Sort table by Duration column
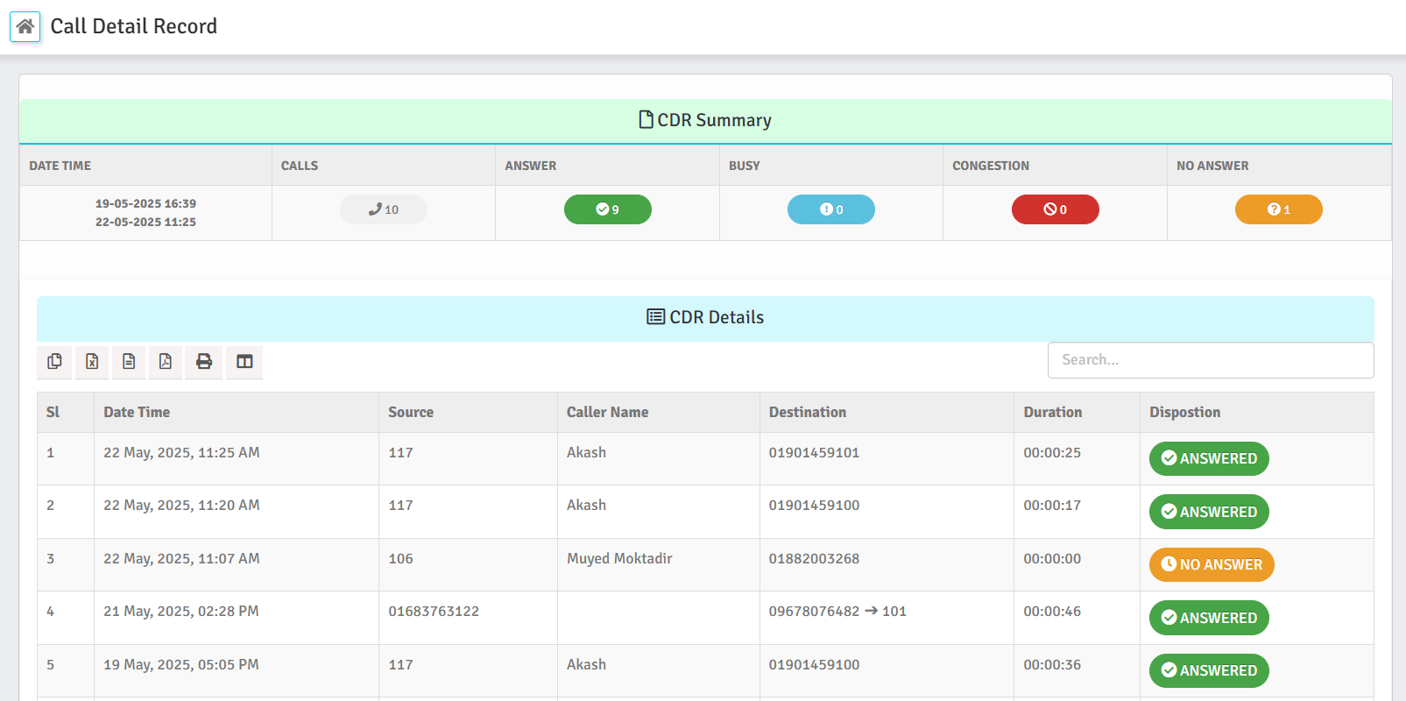Image resolution: width=1406 pixels, height=701 pixels. (1052, 412)
